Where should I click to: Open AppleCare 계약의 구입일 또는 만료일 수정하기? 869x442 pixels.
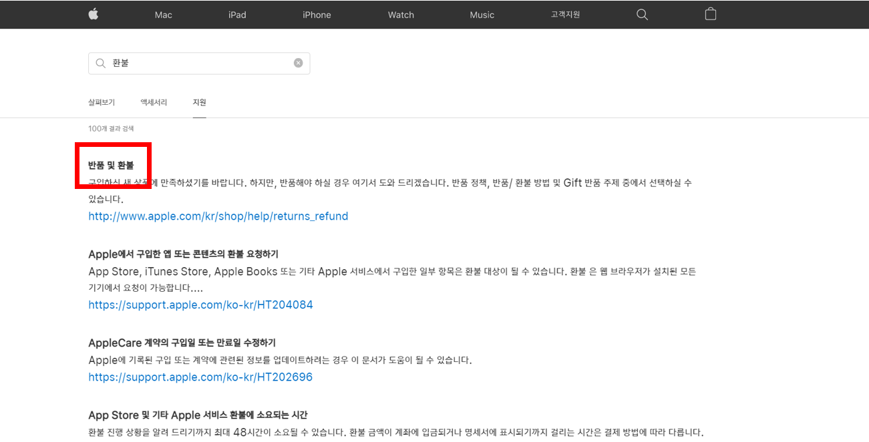[182, 343]
